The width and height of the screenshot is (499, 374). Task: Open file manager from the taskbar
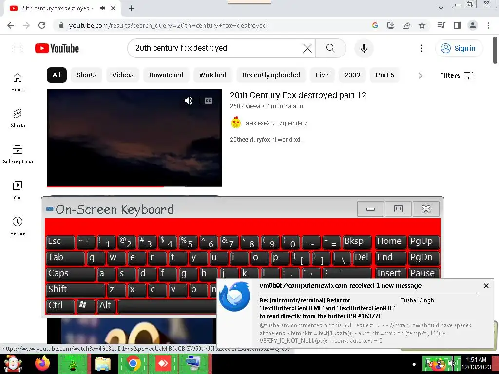click(102, 363)
